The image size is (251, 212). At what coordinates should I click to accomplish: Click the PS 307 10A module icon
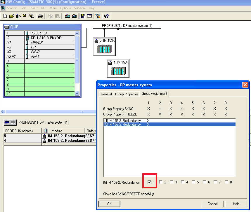click(27, 33)
